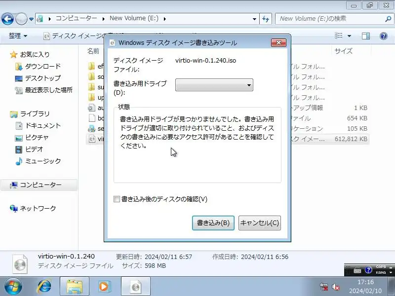Image resolution: width=395 pixels, height=296 pixels.
Task: Expand the address bar path dropdown
Action: (254, 19)
